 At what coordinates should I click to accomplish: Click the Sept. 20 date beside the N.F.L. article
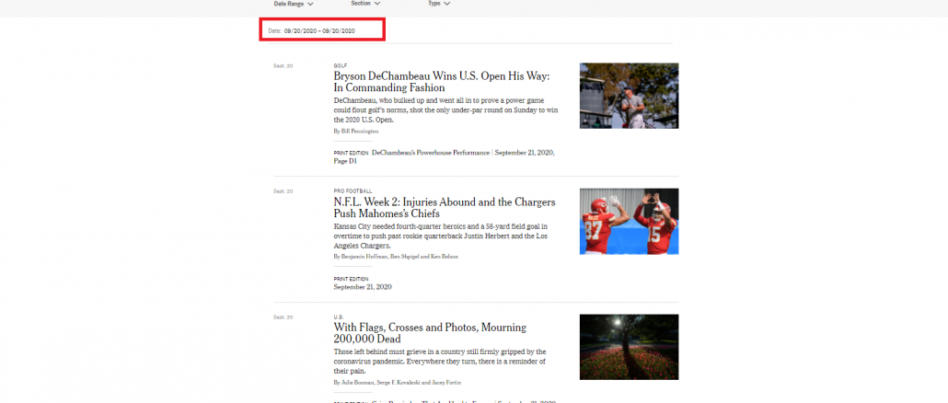pyautogui.click(x=283, y=191)
